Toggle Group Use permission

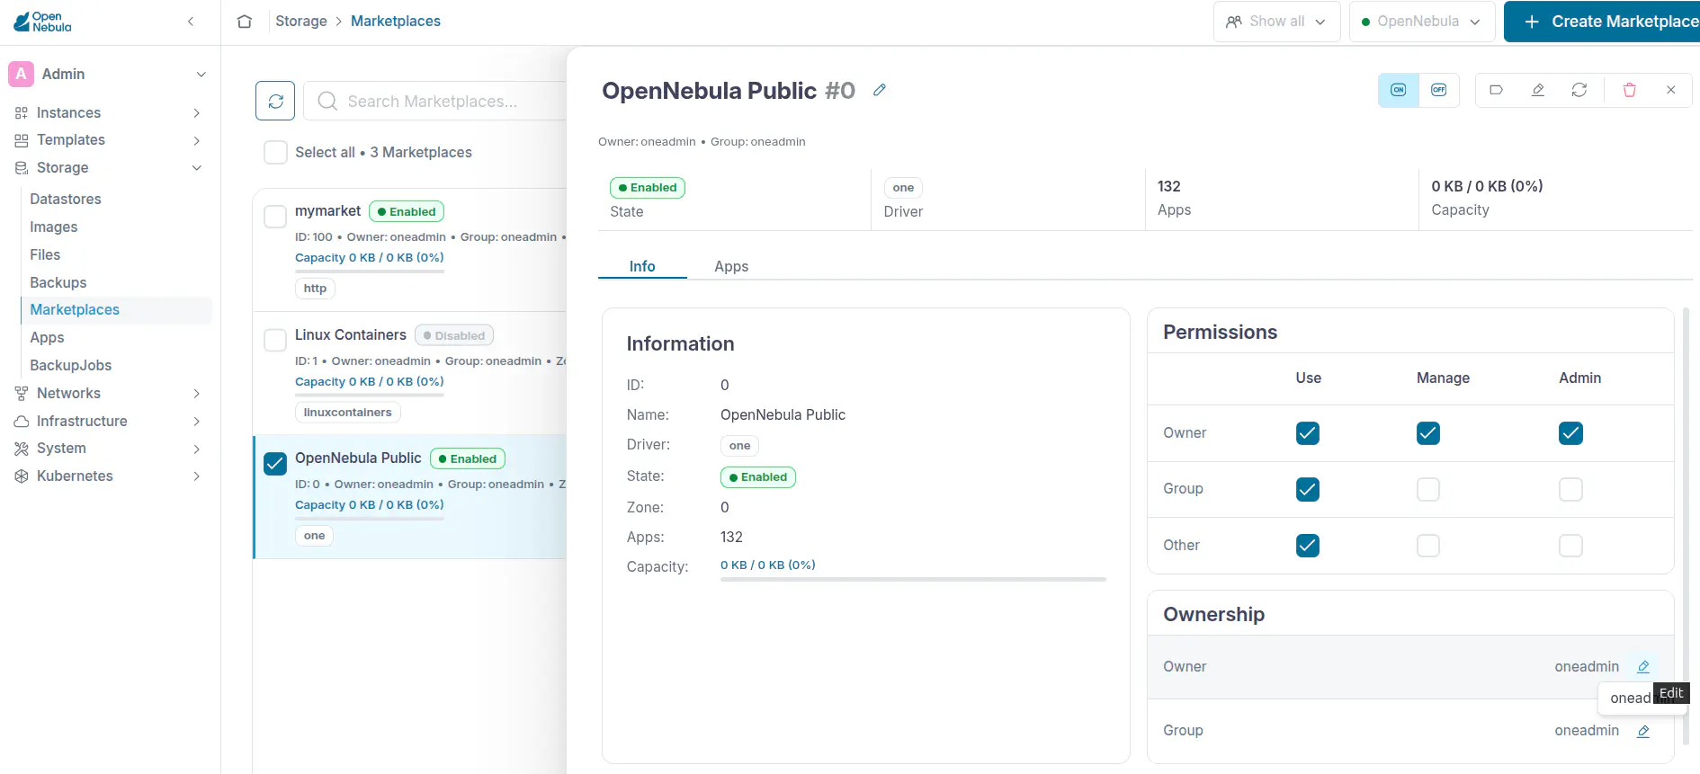point(1308,489)
